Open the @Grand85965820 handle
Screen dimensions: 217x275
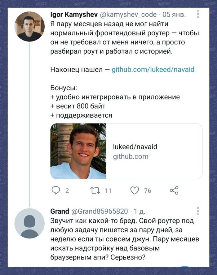100,212
